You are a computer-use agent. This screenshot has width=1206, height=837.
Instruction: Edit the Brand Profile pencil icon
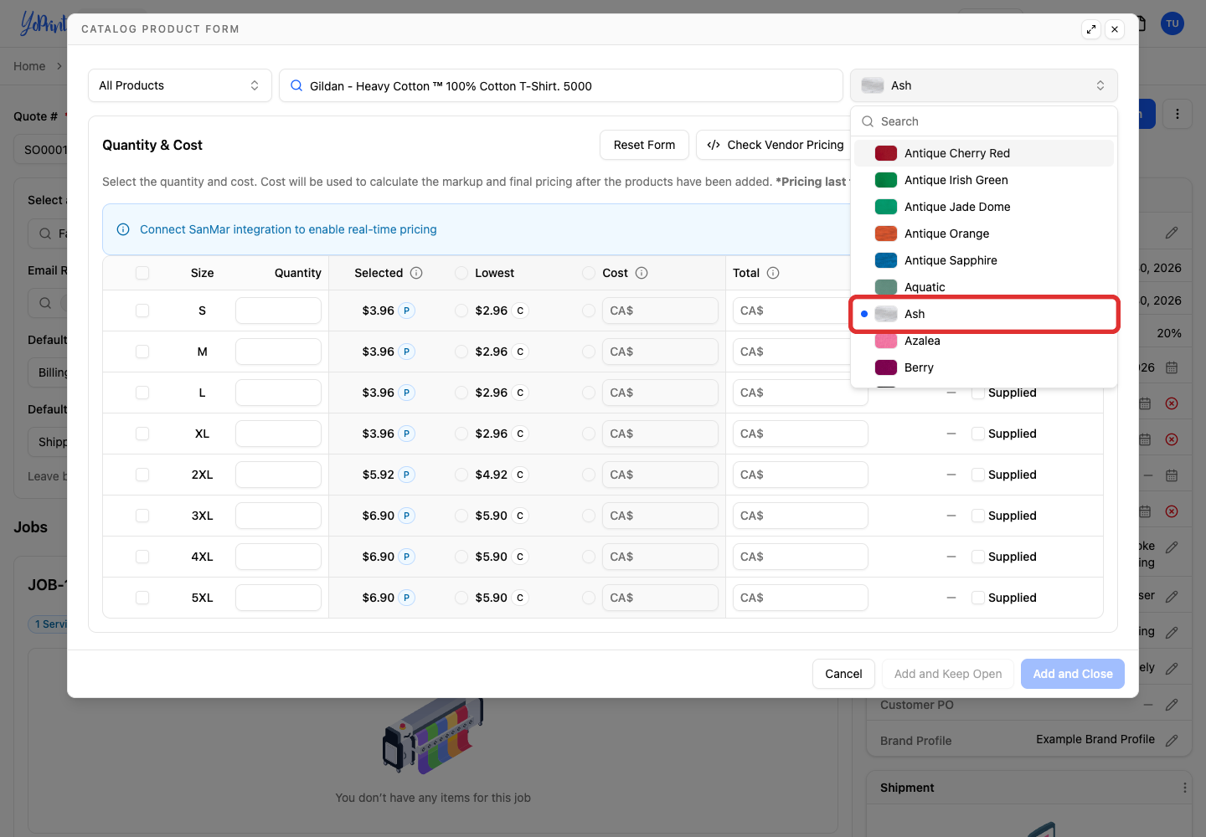[1172, 740]
